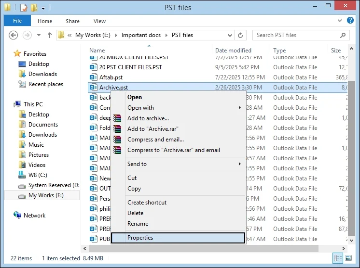
Task: Click WinRAR icon beside Add to archive...
Action: click(117, 118)
